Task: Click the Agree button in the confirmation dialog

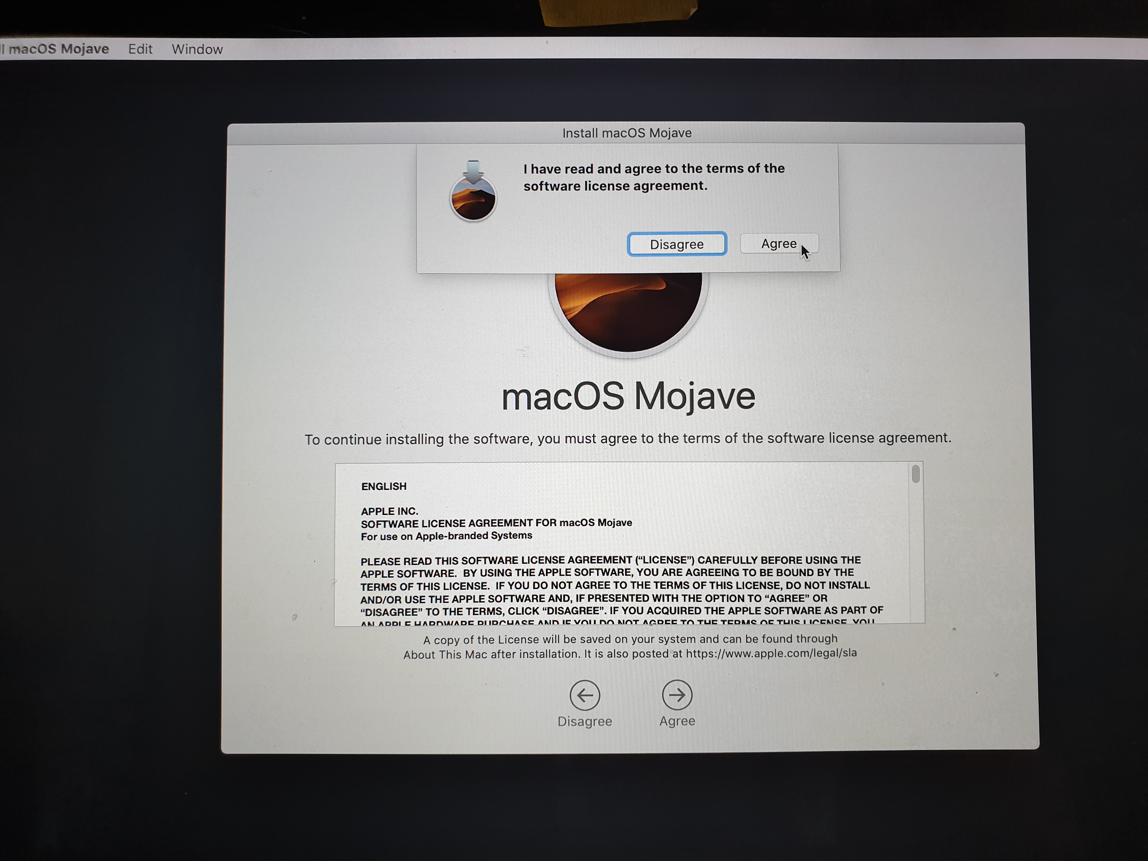Action: click(779, 243)
